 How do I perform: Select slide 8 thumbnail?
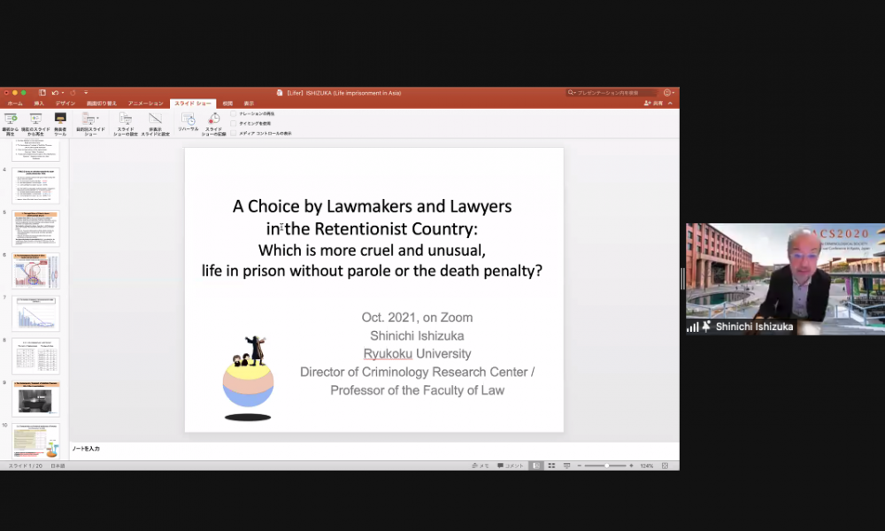[x=35, y=356]
